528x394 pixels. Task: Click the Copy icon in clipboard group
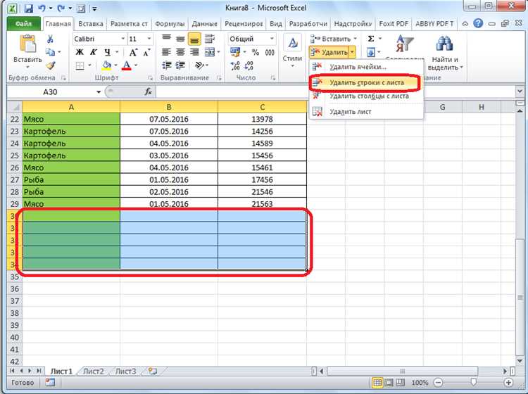(50, 52)
